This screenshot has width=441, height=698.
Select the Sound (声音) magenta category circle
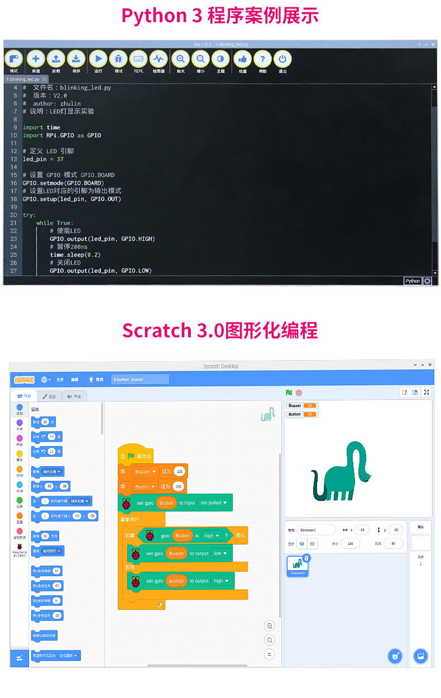[x=20, y=438]
